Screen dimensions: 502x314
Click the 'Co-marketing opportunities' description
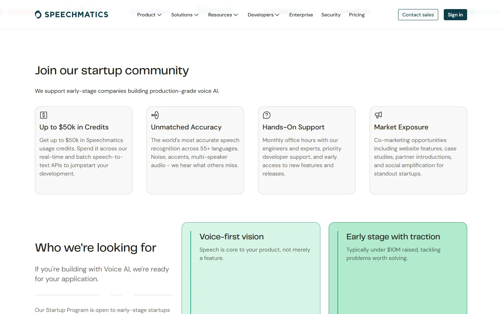415,157
